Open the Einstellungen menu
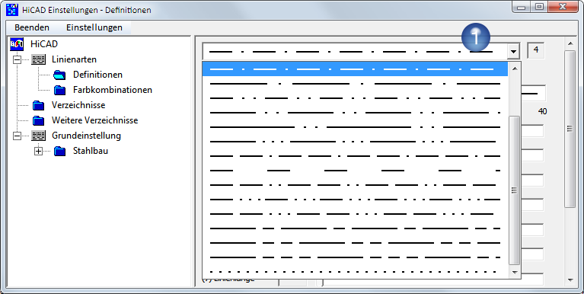The image size is (584, 294). coord(94,27)
